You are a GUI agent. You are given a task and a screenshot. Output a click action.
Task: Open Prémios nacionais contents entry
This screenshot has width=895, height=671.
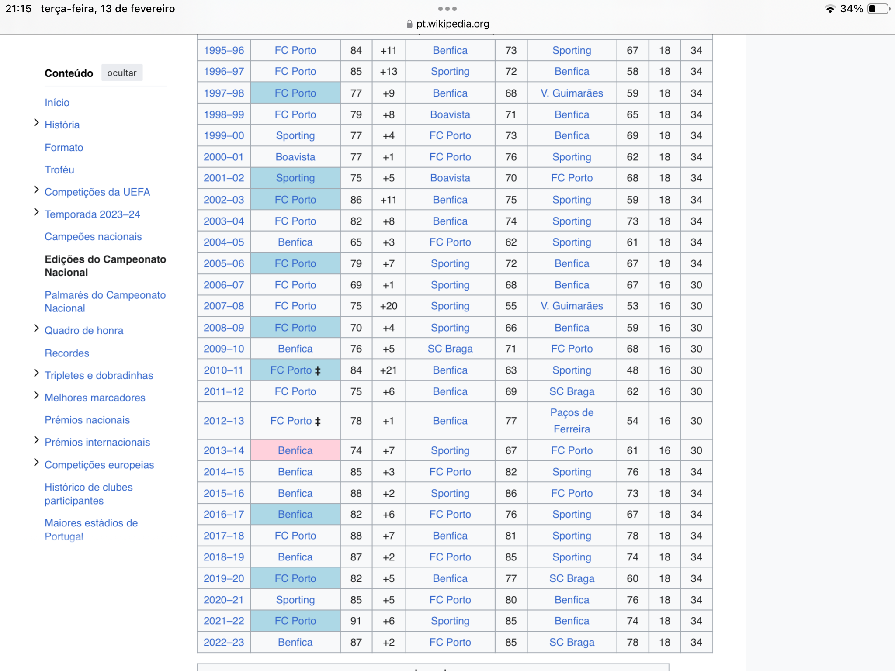click(87, 420)
